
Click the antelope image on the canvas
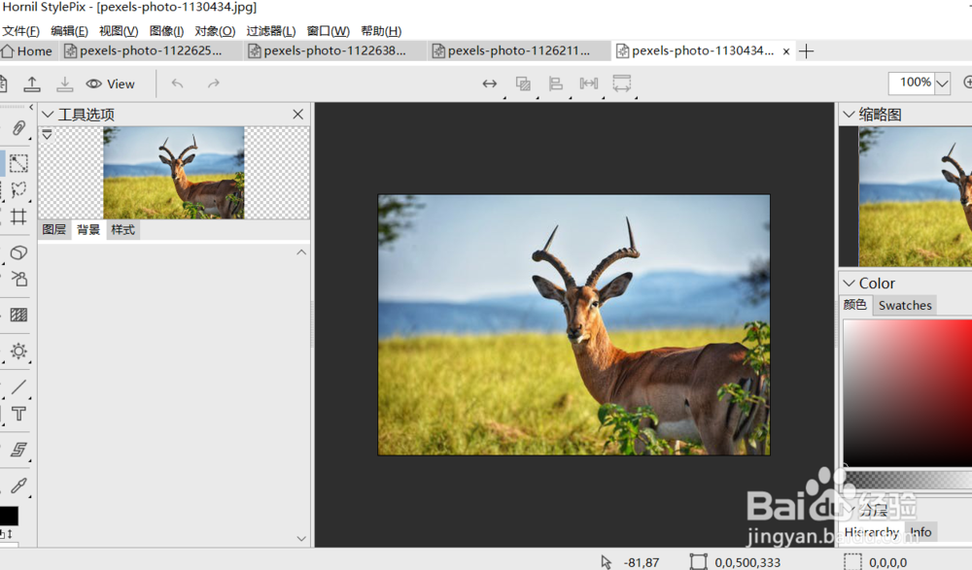coord(574,324)
